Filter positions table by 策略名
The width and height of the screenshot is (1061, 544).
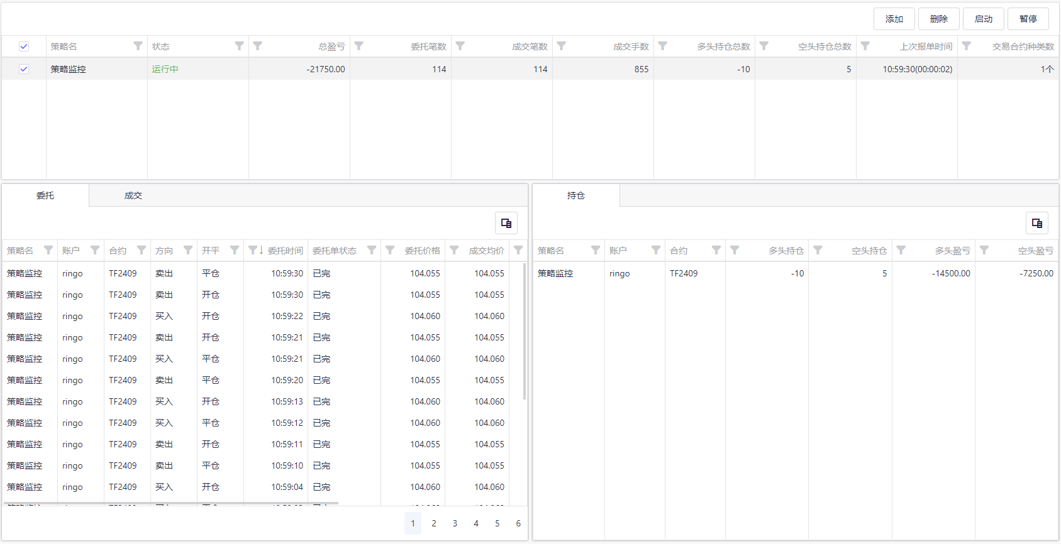[x=596, y=250]
